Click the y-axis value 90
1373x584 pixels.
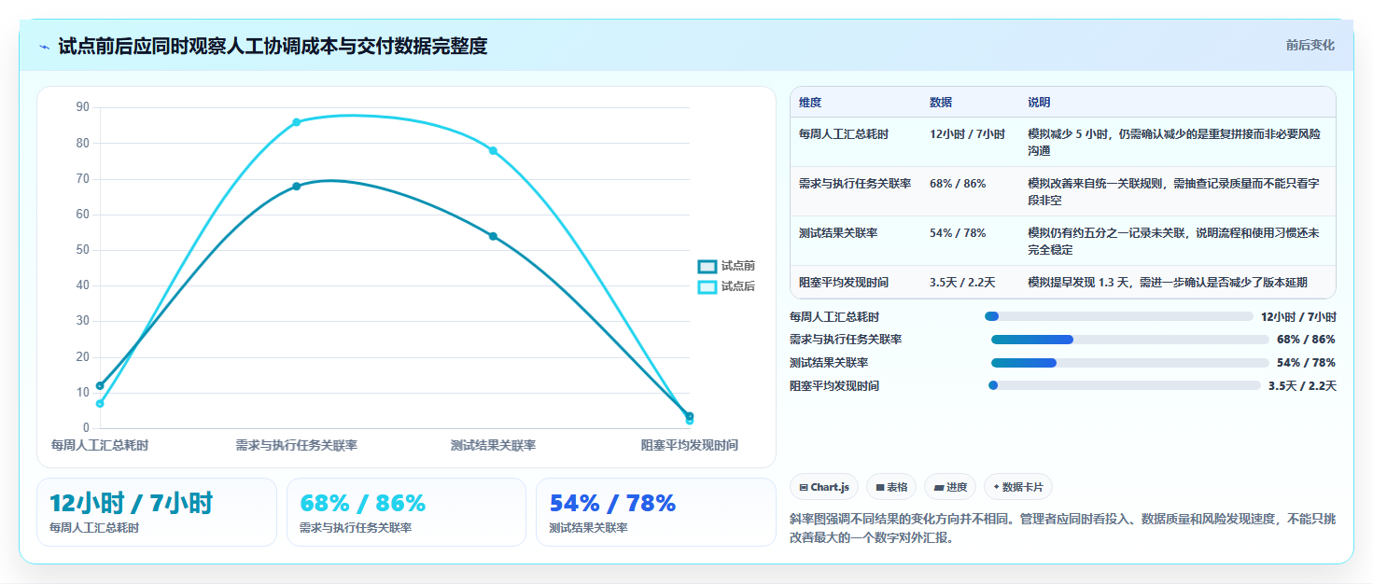[82, 107]
